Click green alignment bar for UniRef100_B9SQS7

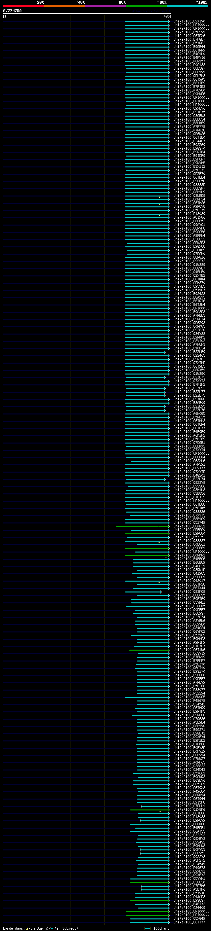(x=150, y=901)
